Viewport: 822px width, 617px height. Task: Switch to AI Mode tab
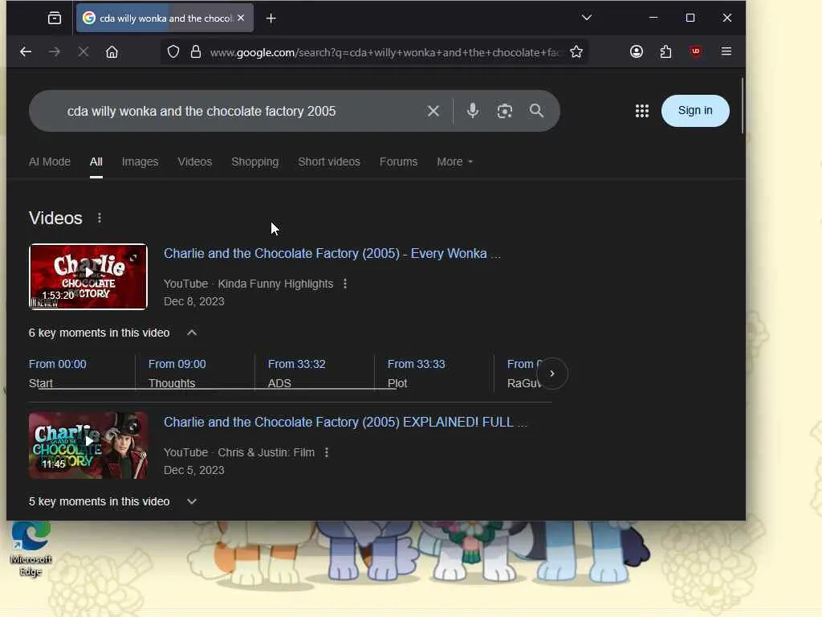pyautogui.click(x=50, y=161)
